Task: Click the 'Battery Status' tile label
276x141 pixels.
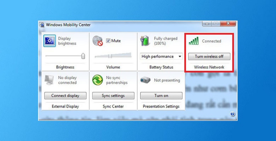Action: [x=161, y=67]
